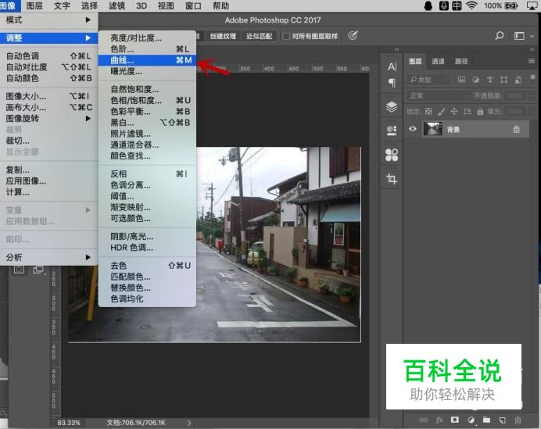This screenshot has height=429, width=541.
Task: Open the layer filter 类型 dropdown
Action: pyautogui.click(x=429, y=80)
